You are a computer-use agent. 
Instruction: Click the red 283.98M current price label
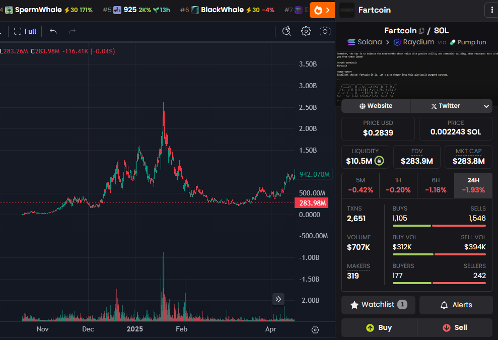coord(312,203)
